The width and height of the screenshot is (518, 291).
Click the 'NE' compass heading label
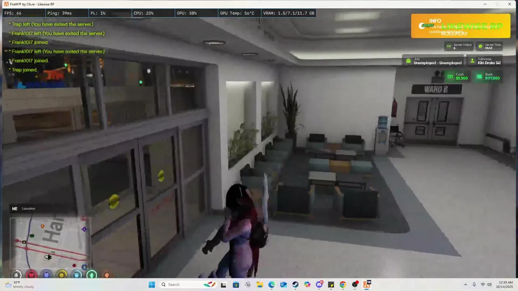tap(15, 209)
